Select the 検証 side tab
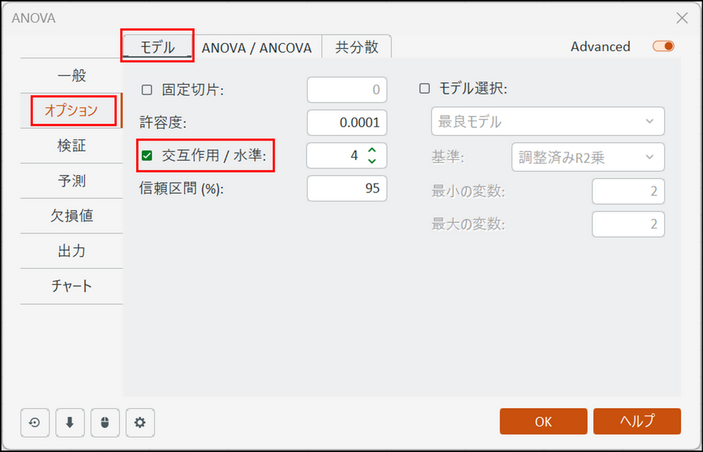 pyautogui.click(x=72, y=146)
